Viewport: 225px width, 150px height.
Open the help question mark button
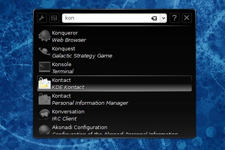[x=174, y=18]
